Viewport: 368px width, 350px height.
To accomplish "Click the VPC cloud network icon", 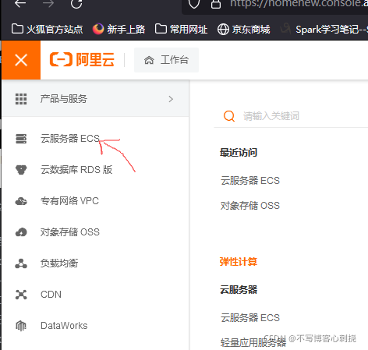I will point(21,201).
